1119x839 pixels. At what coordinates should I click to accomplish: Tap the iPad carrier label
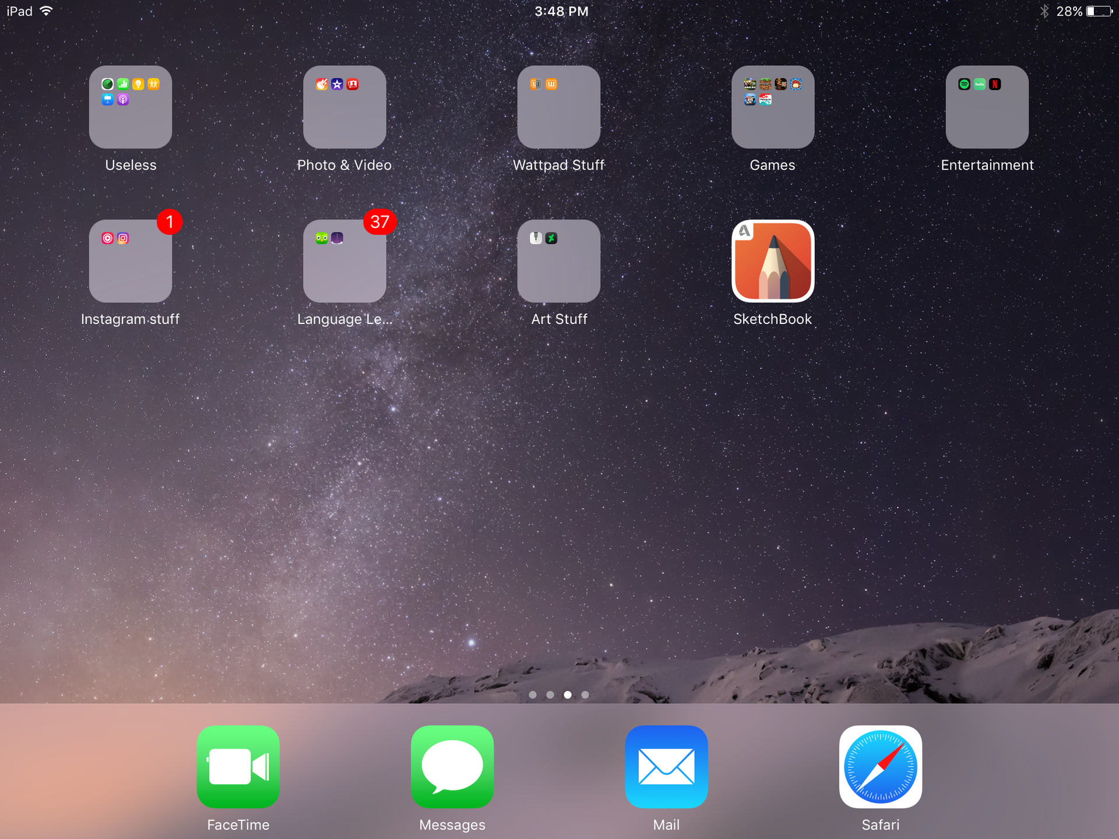pos(19,11)
